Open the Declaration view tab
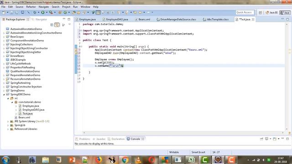This screenshot has height=164, width=292. [116, 139]
